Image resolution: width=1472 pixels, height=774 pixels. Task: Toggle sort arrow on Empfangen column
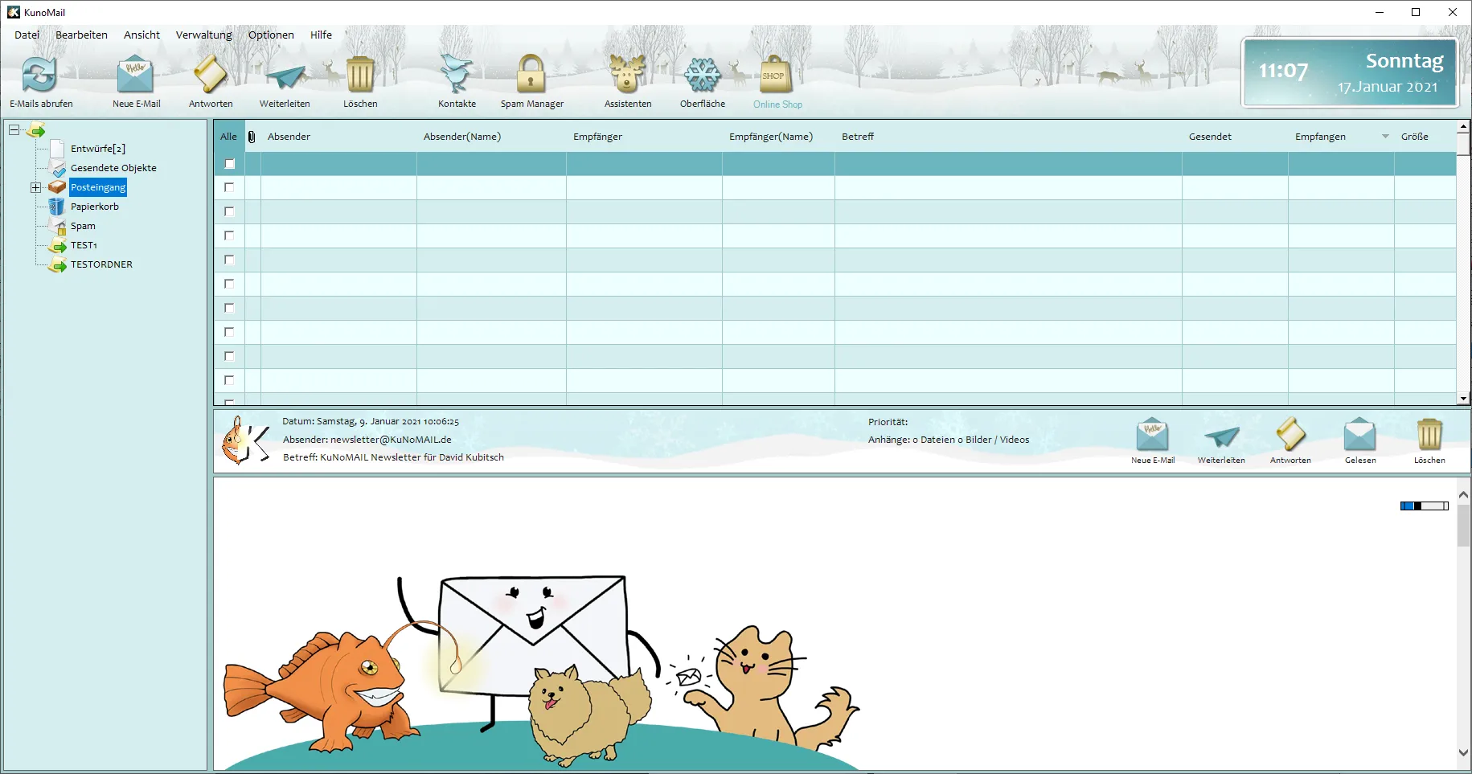(x=1384, y=137)
